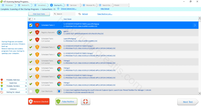This screenshot has width=201, height=107.
Task: Click Chrome icon in cached Vikings3 row
Action: (59, 69)
